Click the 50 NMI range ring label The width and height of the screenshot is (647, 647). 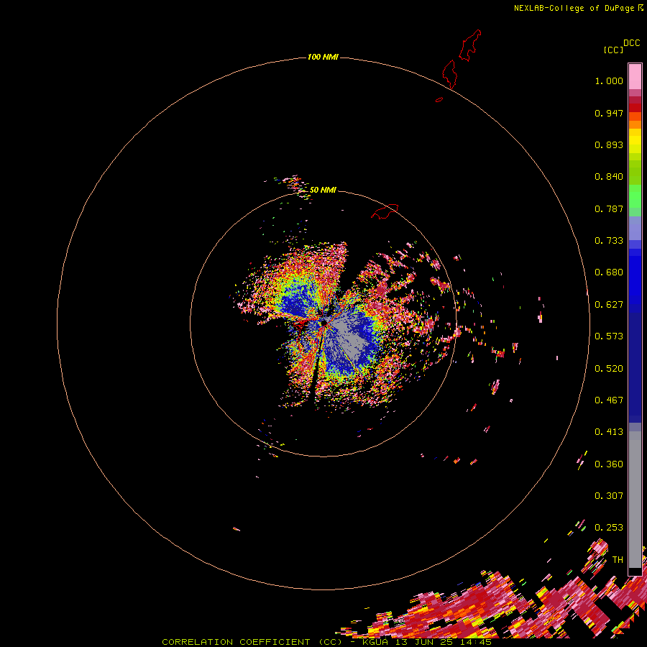(x=323, y=190)
